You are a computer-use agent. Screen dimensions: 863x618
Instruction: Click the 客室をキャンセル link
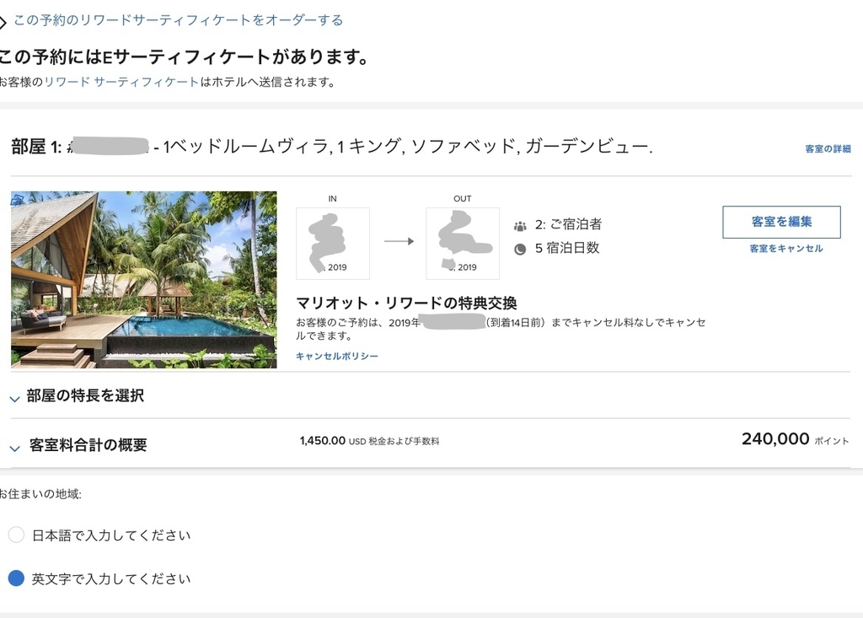tap(785, 249)
